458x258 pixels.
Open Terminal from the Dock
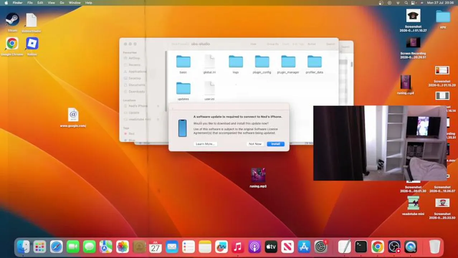361,247
